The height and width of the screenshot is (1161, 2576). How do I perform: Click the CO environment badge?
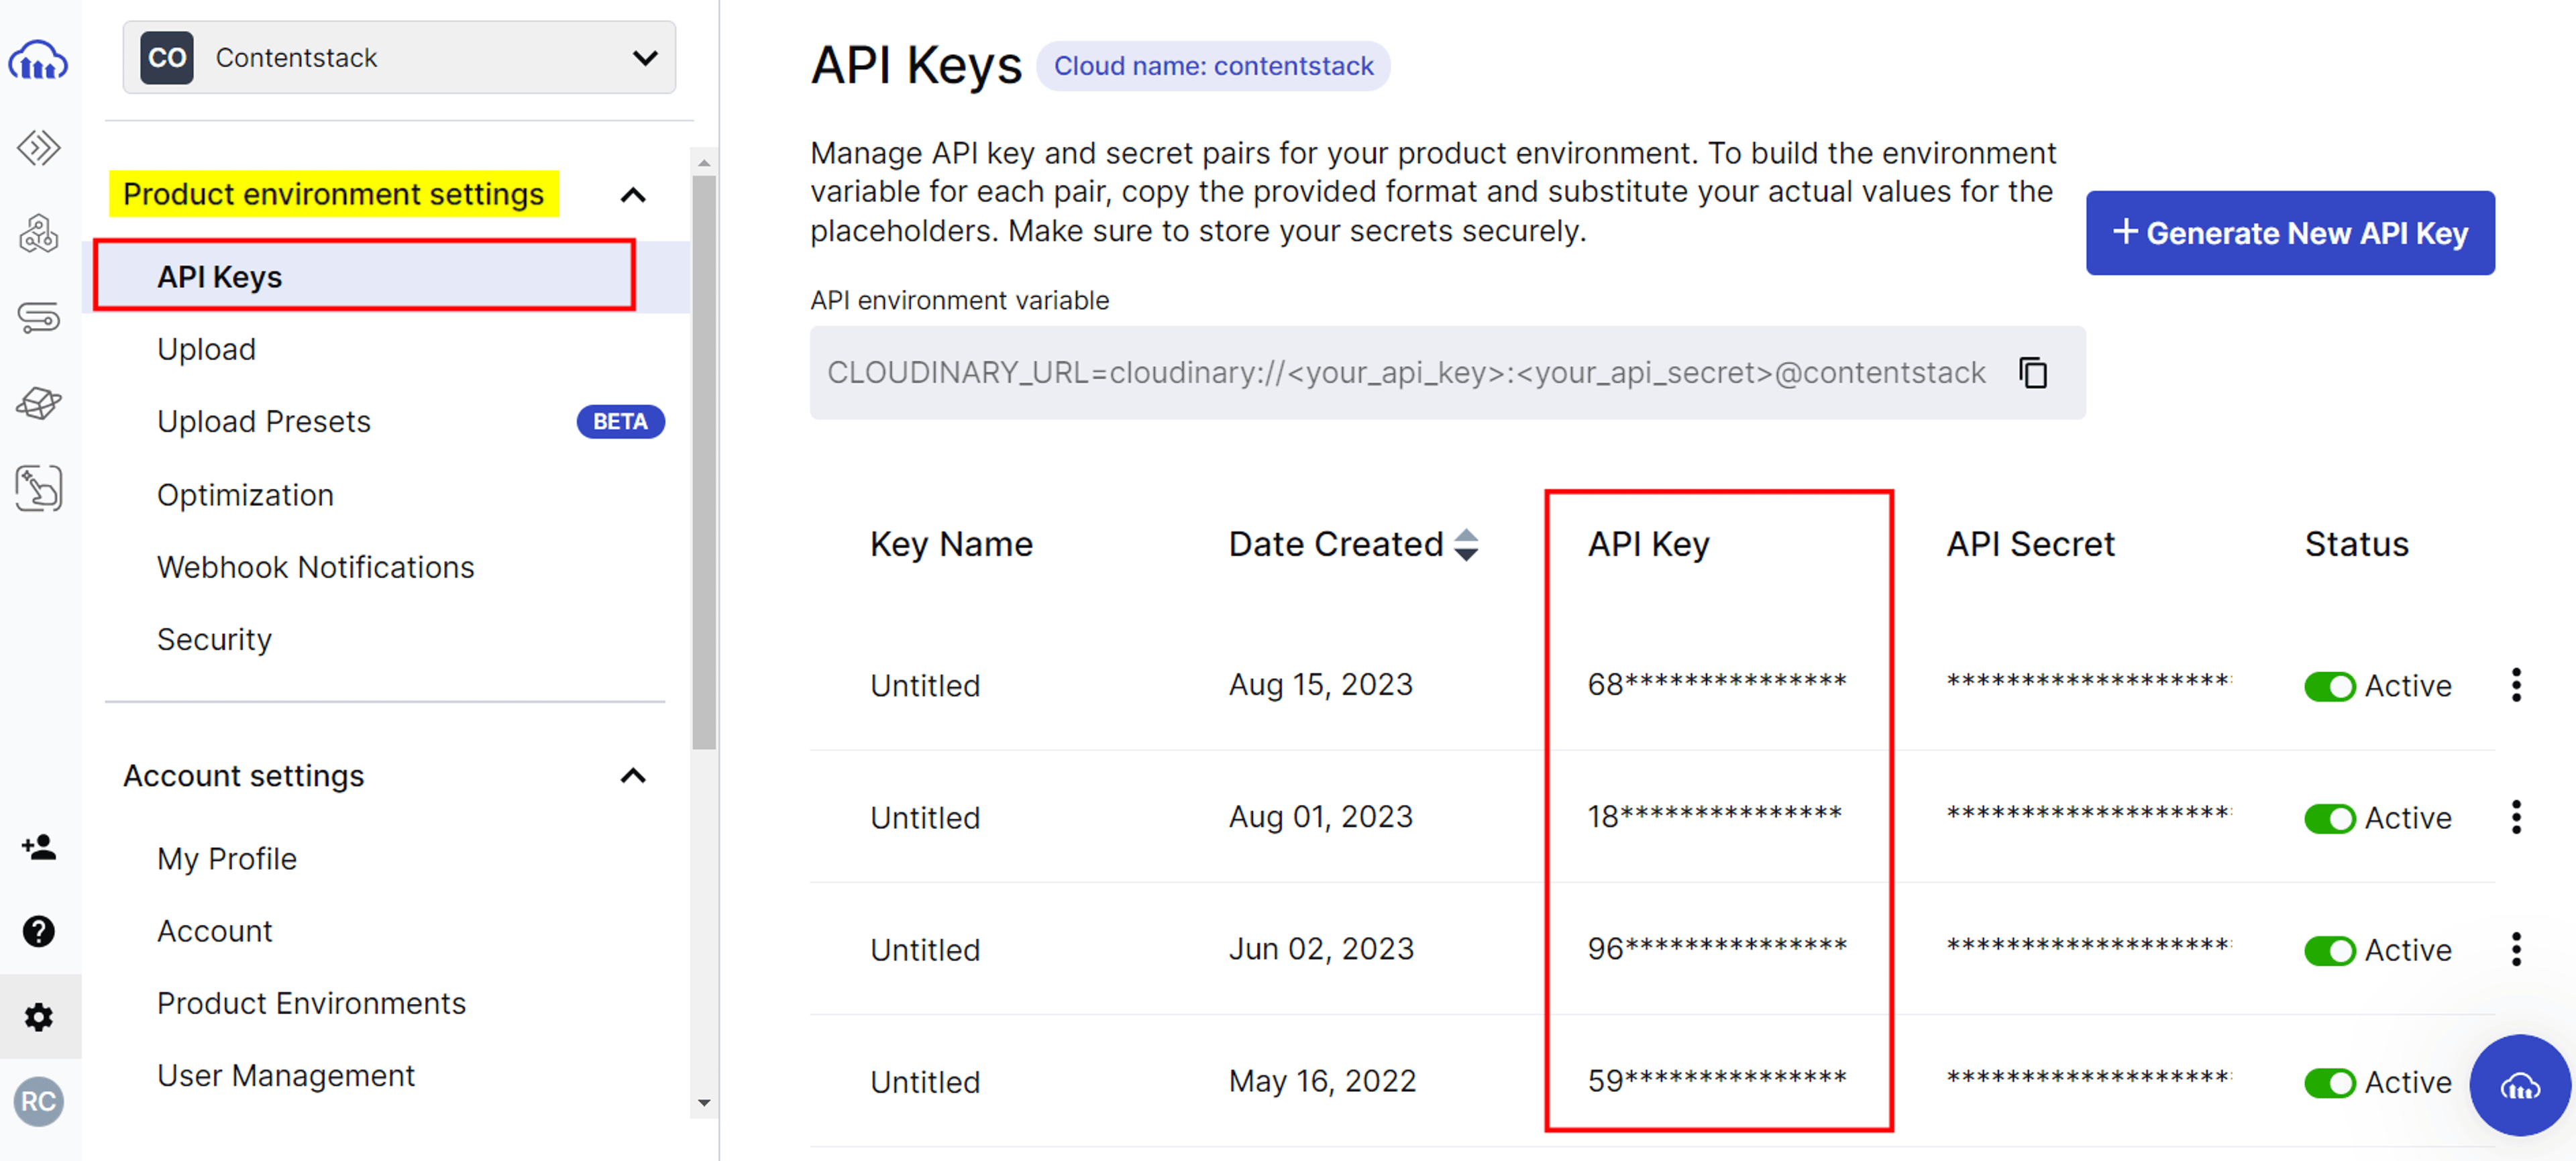pyautogui.click(x=166, y=57)
